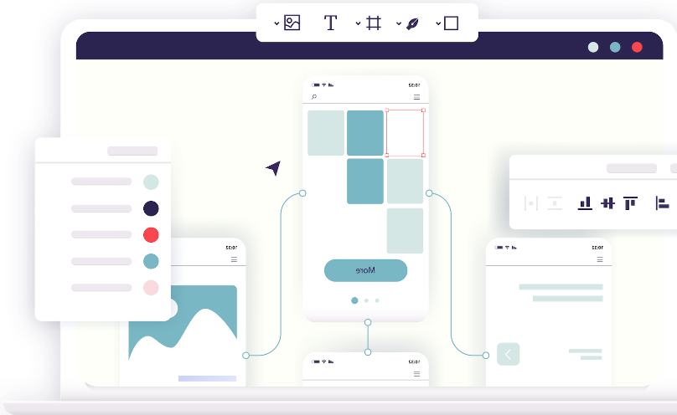Click the align left icon
The image size is (677, 415).
pyautogui.click(x=662, y=202)
